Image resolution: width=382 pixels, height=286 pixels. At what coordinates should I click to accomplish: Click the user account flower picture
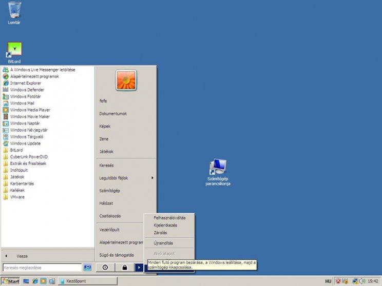[x=126, y=80]
